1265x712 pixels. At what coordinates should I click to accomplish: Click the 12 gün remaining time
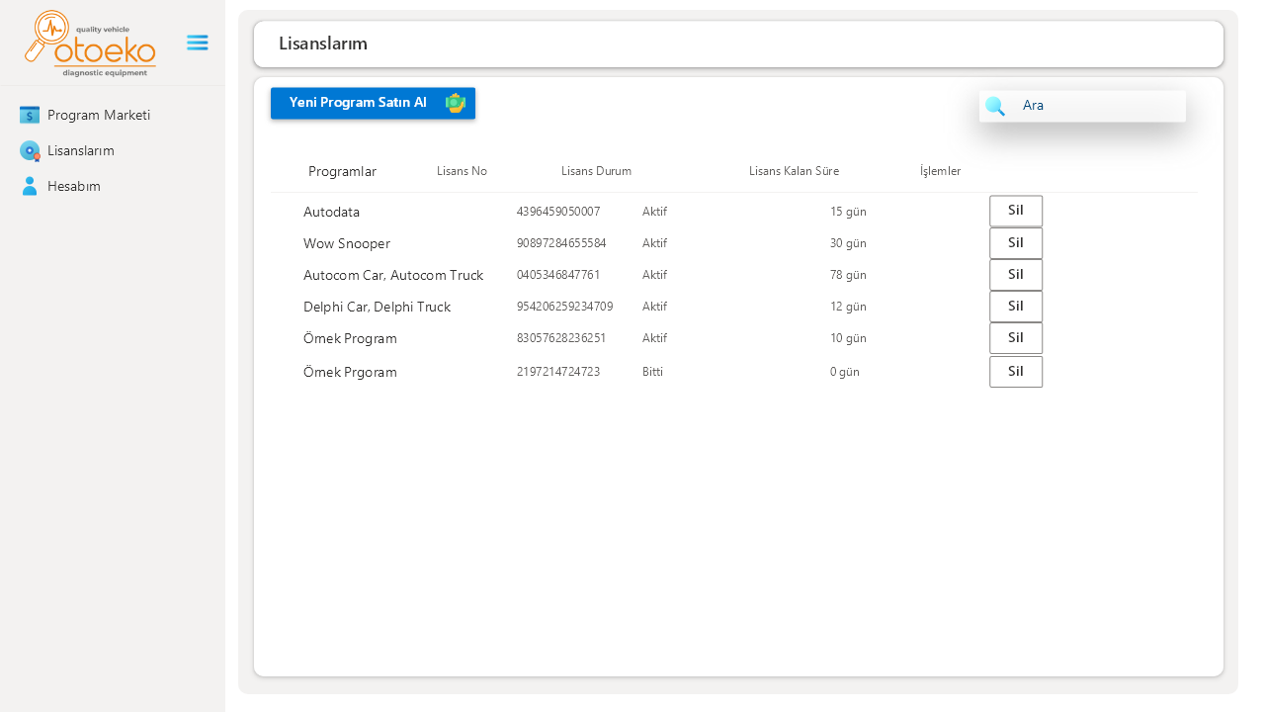[x=848, y=307]
